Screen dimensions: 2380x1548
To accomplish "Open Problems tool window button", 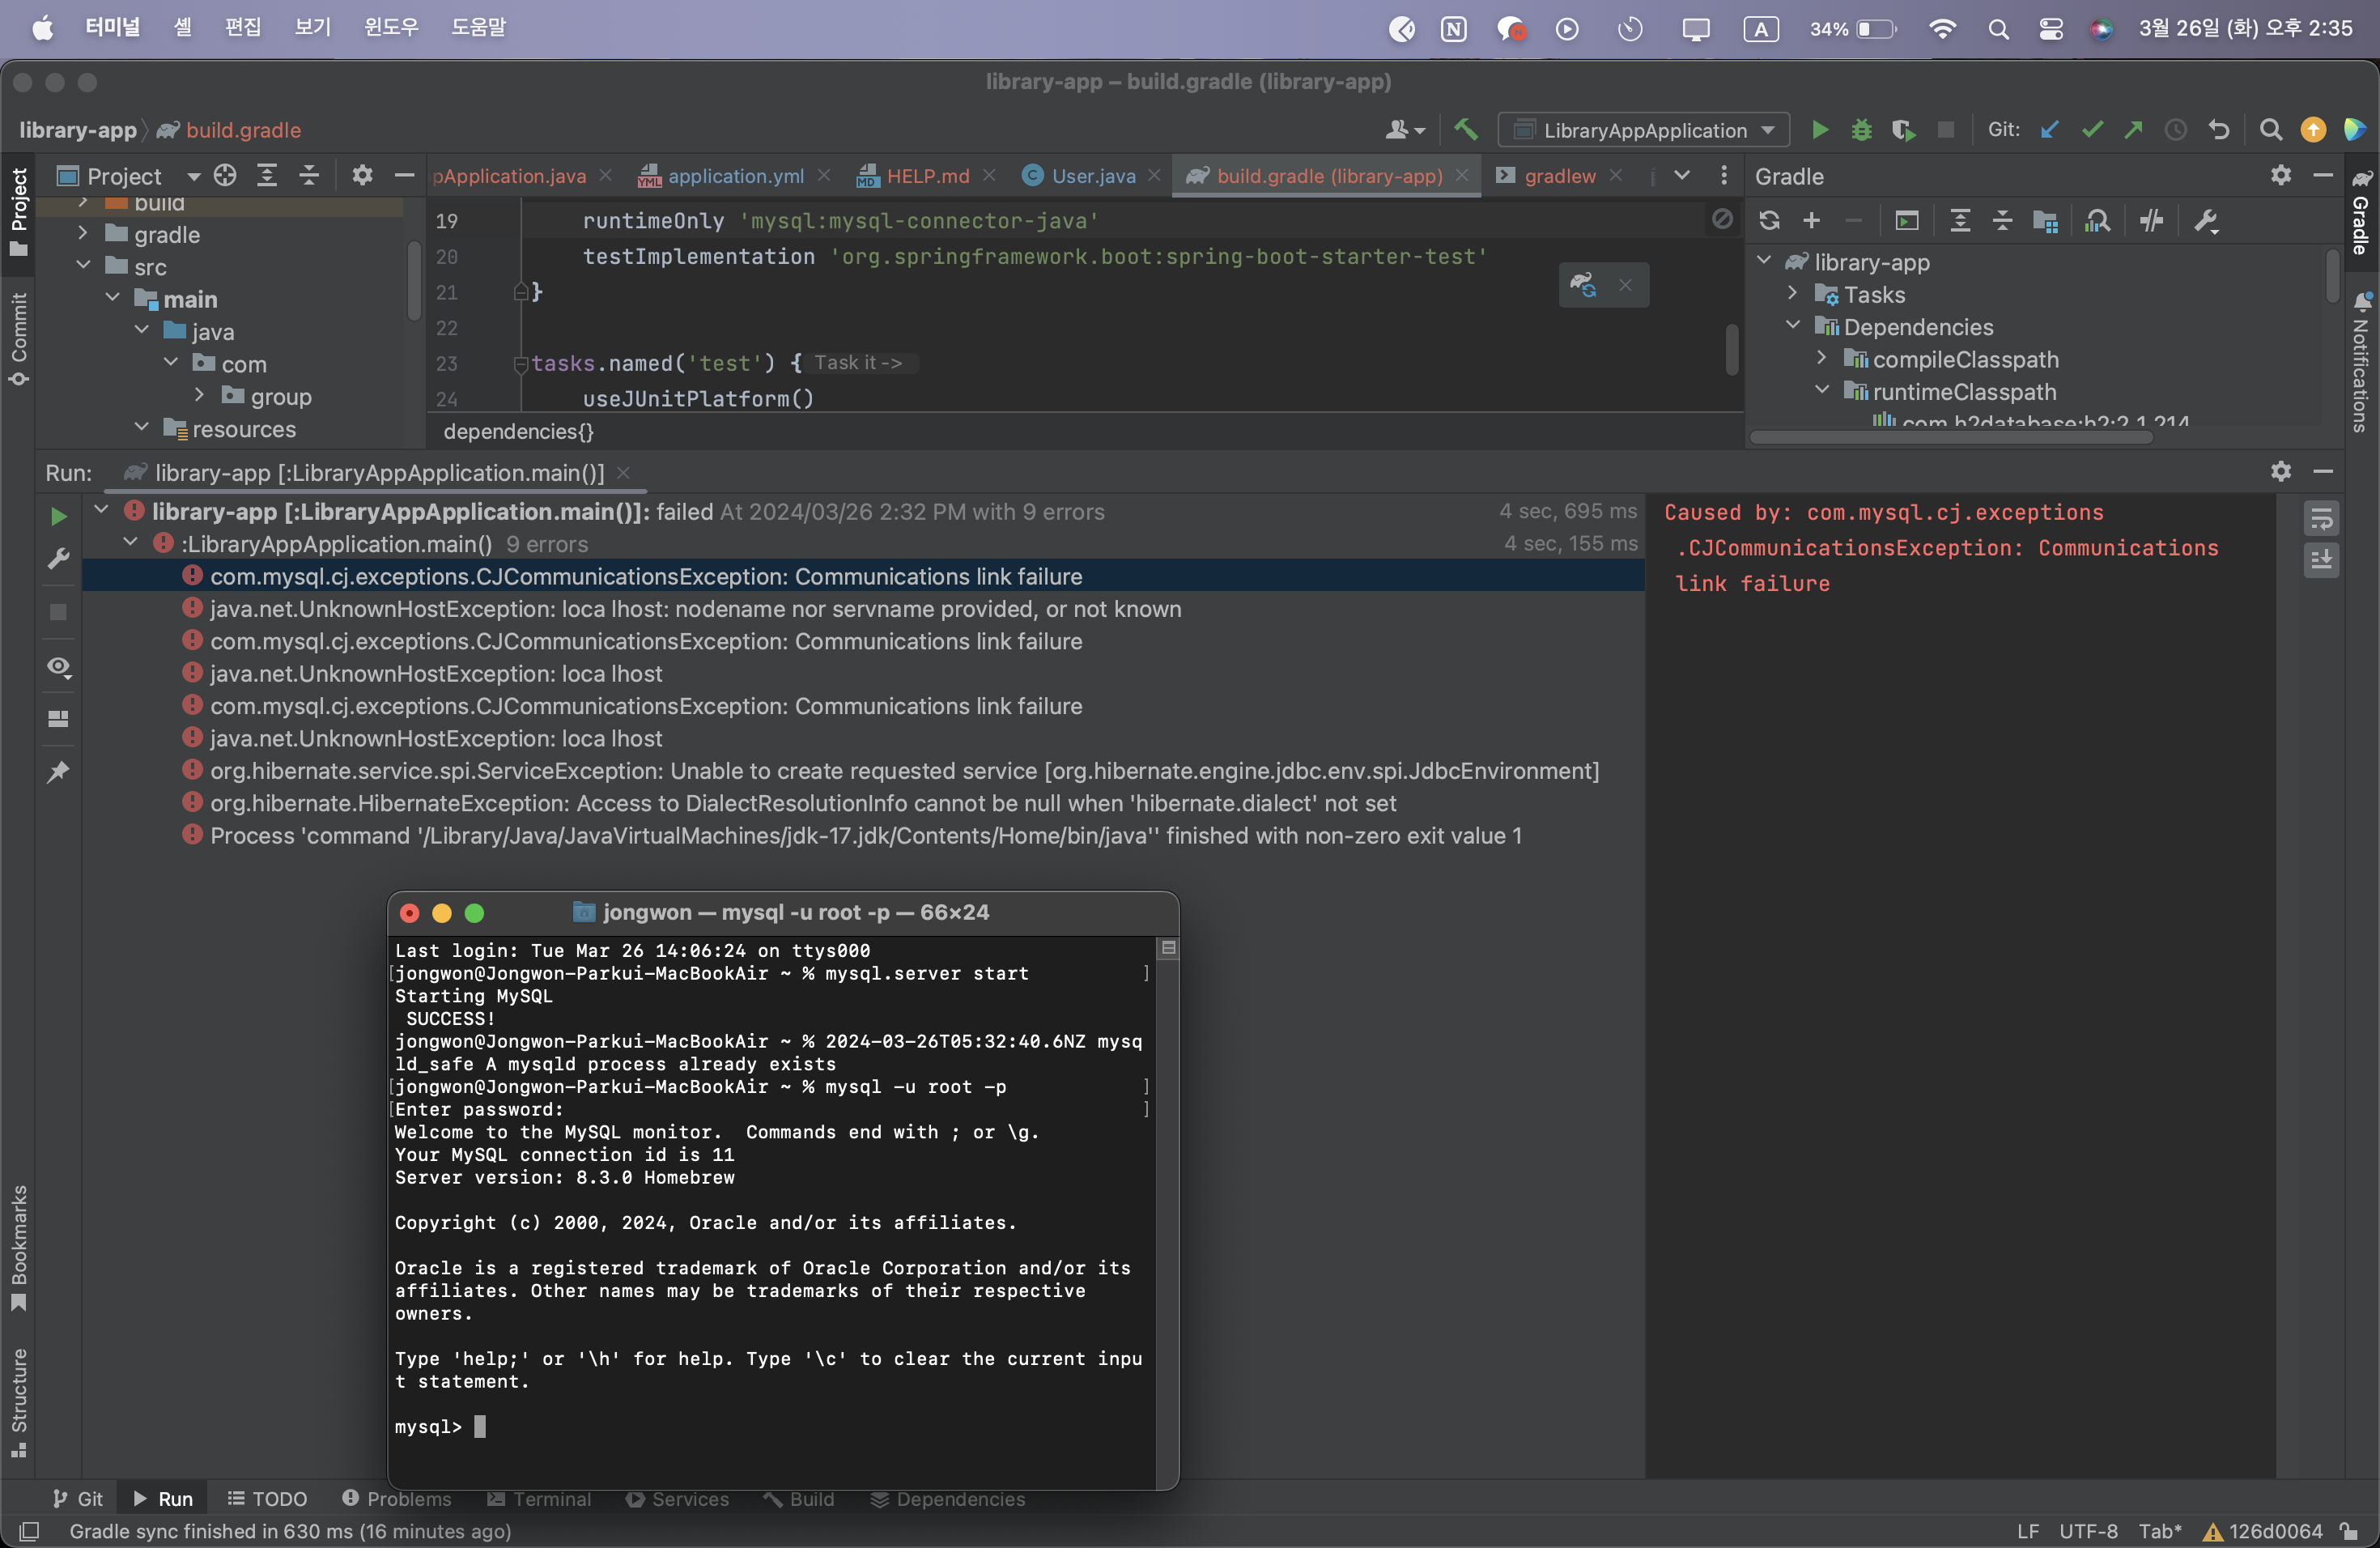I will 397,1499.
